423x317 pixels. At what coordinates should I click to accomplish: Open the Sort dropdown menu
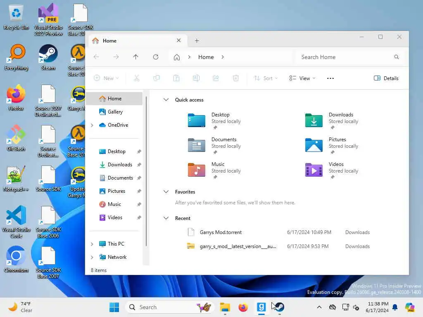click(266, 78)
